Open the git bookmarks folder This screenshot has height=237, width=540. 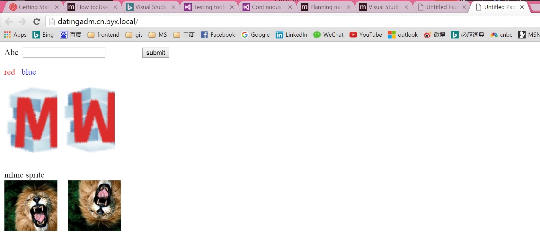click(x=134, y=35)
